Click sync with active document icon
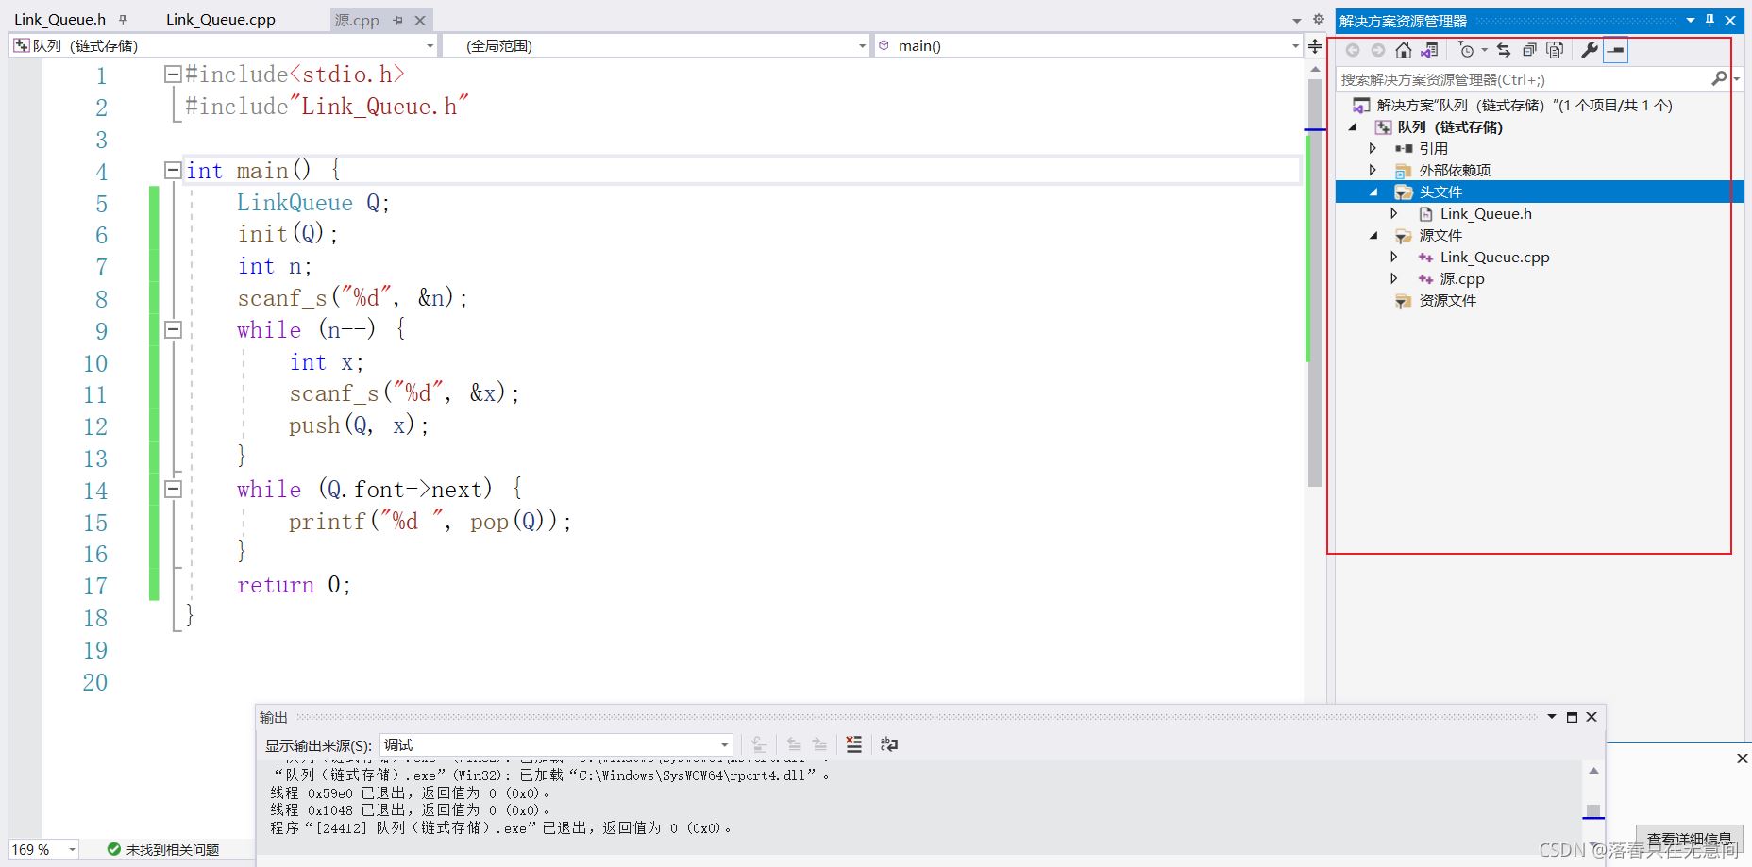This screenshot has height=867, width=1752. point(1504,50)
